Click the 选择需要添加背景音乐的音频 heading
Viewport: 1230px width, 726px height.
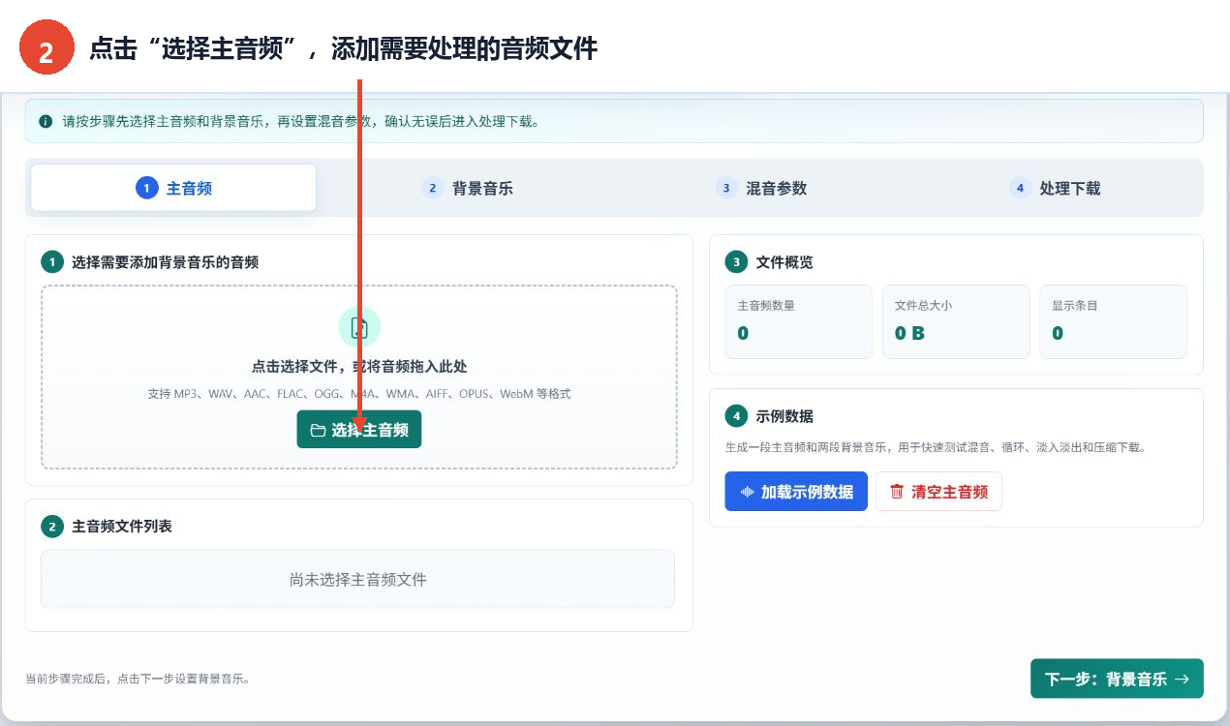[x=165, y=262]
